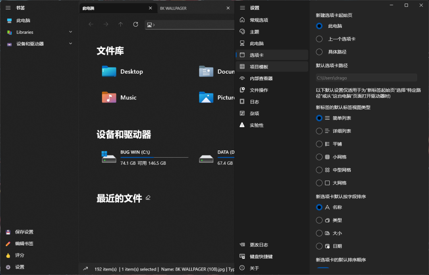Collapse the 设备和驱动器 sidebar group

70,44
